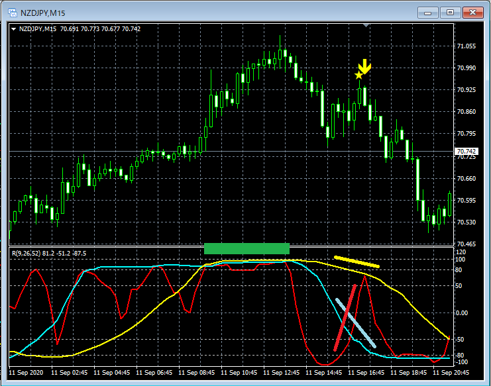
Task: Click the 11 Sep 20:45 time label
Action: click(x=451, y=373)
